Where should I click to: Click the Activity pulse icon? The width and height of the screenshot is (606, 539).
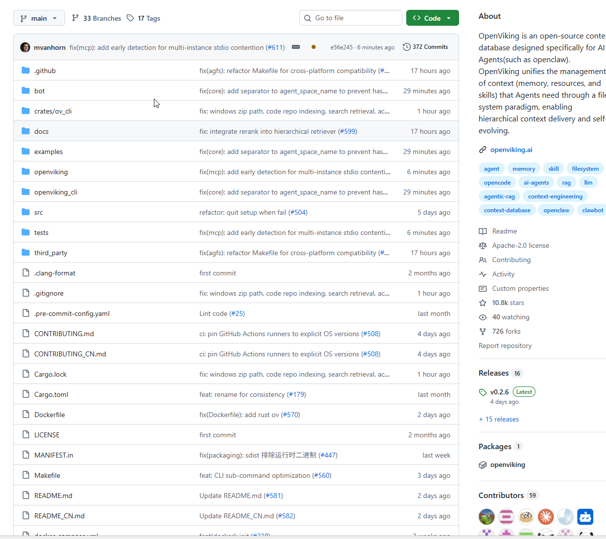point(483,274)
